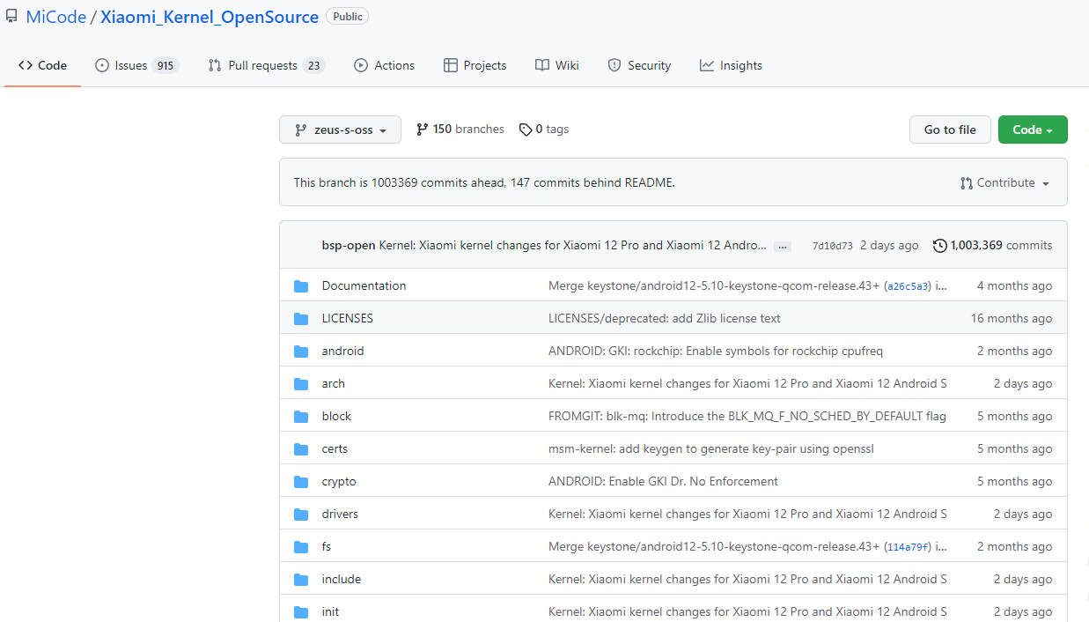The height and width of the screenshot is (622, 1089).
Task: Open the LICENSES folder
Action: pos(348,318)
